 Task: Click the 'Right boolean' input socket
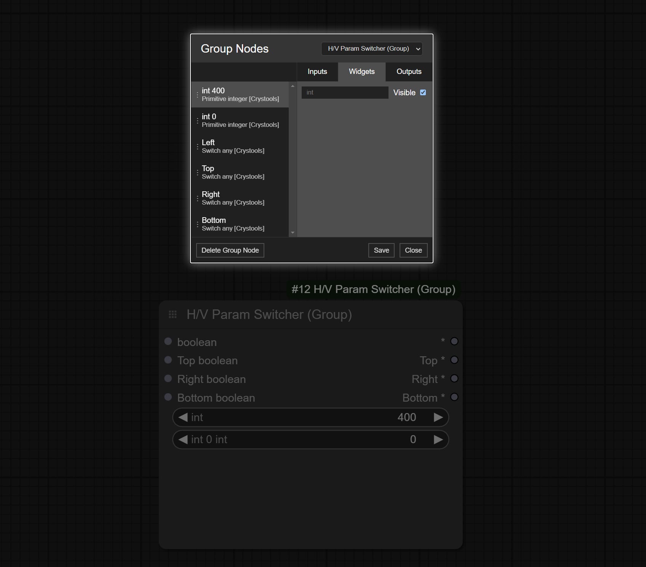coord(168,378)
